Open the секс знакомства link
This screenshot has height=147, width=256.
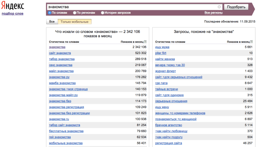pos(61,65)
